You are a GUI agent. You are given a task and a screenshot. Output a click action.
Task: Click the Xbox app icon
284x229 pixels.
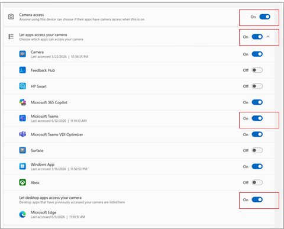coord(22,182)
